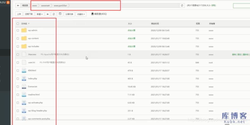Click the back arrow beside 根目录 breadcrumb
The width and height of the screenshot is (250, 125).
pyautogui.click(x=18, y=5)
